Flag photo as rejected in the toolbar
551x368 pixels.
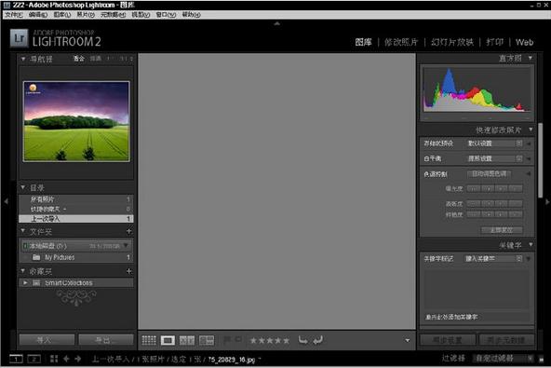tap(238, 339)
